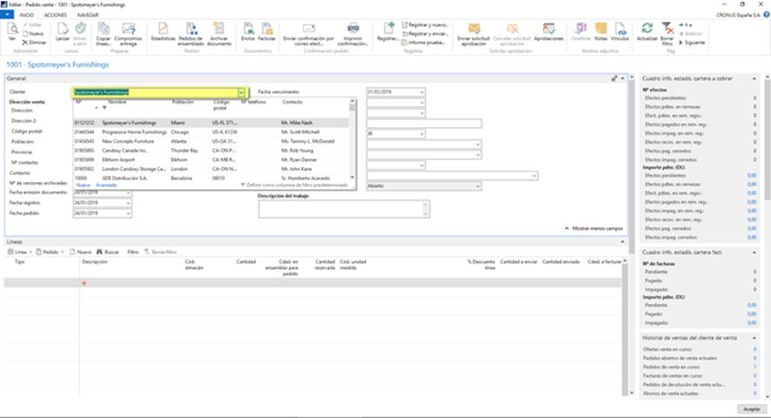
Task: Open the Pedido menu in the Líneas toolbar
Action: click(x=50, y=252)
